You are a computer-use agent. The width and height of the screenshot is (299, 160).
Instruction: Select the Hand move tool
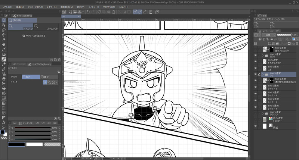tap(4, 44)
